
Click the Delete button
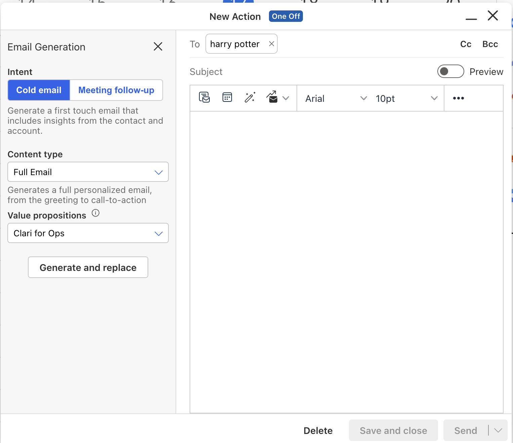coord(318,431)
